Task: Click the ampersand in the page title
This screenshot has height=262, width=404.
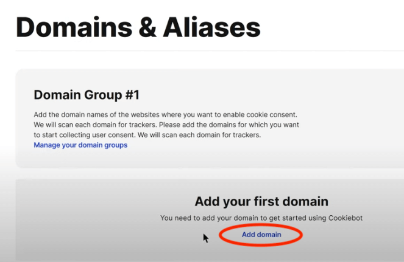Action: pos(147,28)
